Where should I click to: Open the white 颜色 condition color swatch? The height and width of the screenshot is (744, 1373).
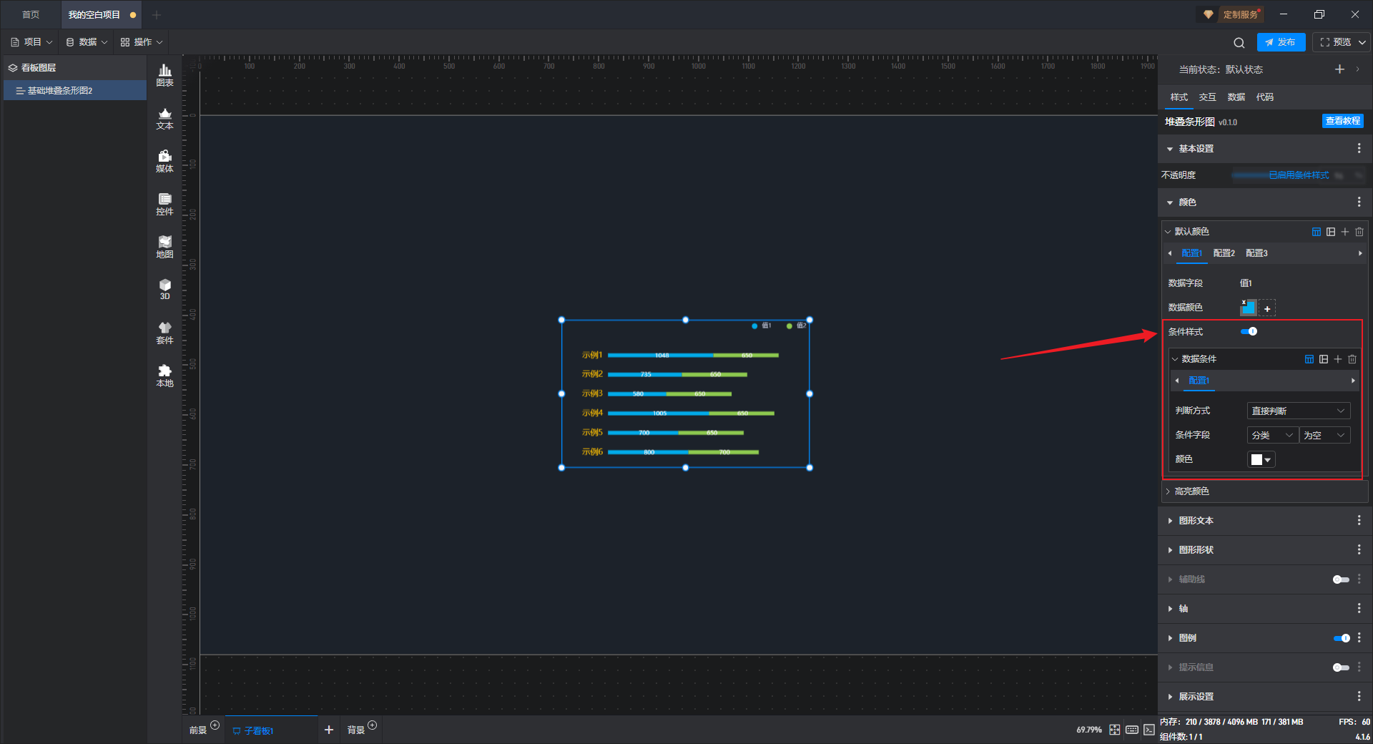point(1261,459)
